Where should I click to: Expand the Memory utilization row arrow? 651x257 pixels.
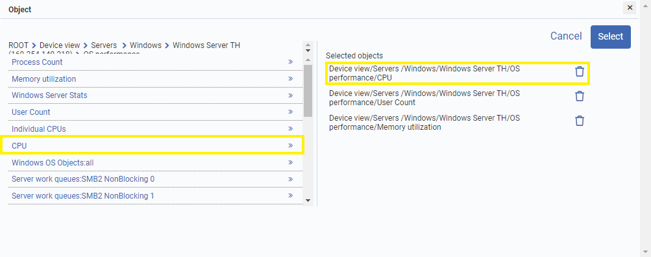(x=291, y=79)
